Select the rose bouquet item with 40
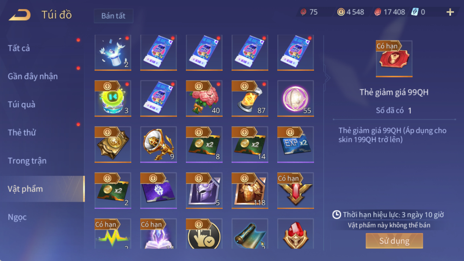Screen dimensions: 464x261 [204, 98]
